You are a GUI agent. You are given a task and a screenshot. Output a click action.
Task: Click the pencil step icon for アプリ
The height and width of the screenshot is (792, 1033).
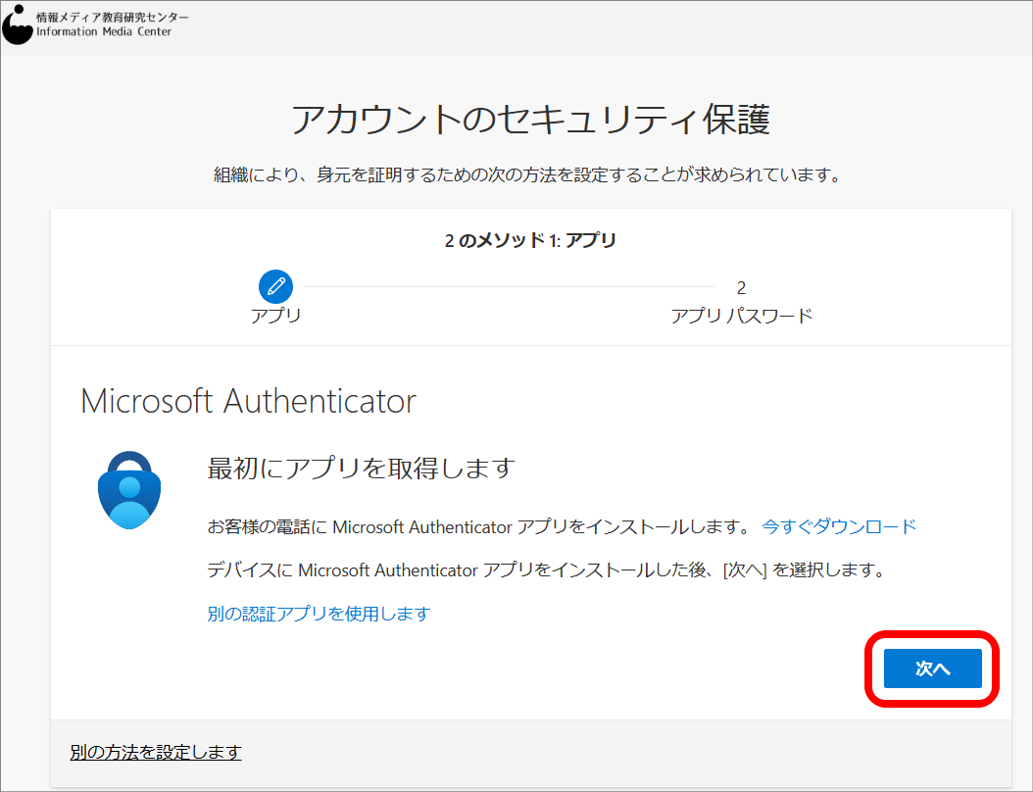click(x=275, y=286)
